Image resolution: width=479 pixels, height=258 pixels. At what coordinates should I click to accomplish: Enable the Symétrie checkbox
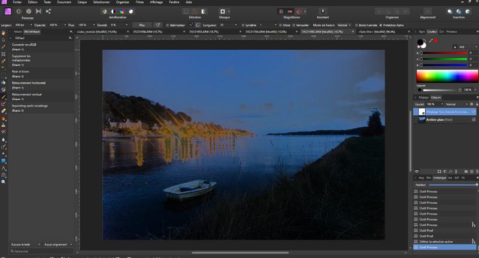click(x=243, y=25)
